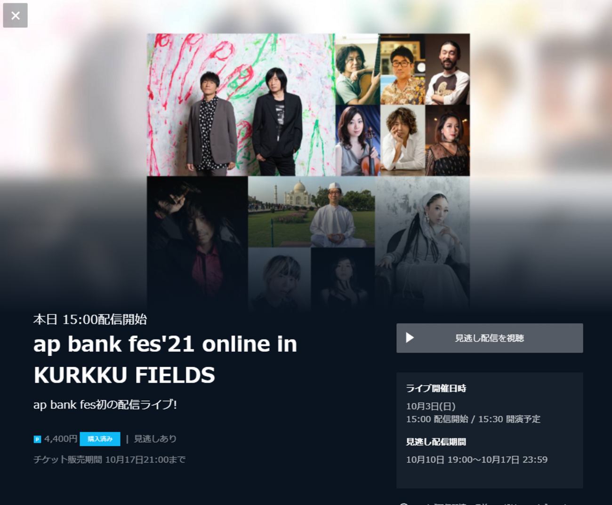612x505 pixels.
Task: Select the woman in lace dress photo
Action: 448,140
